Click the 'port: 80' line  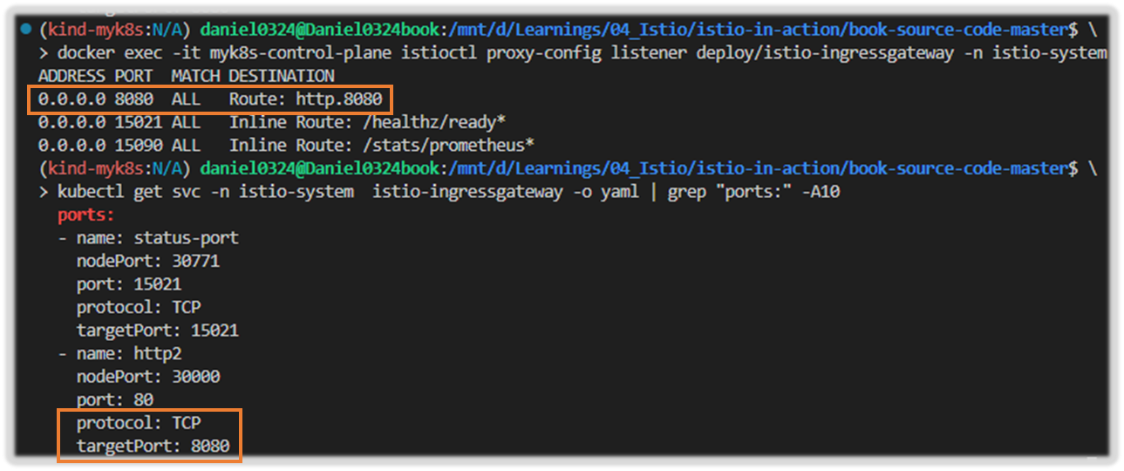pos(115,399)
